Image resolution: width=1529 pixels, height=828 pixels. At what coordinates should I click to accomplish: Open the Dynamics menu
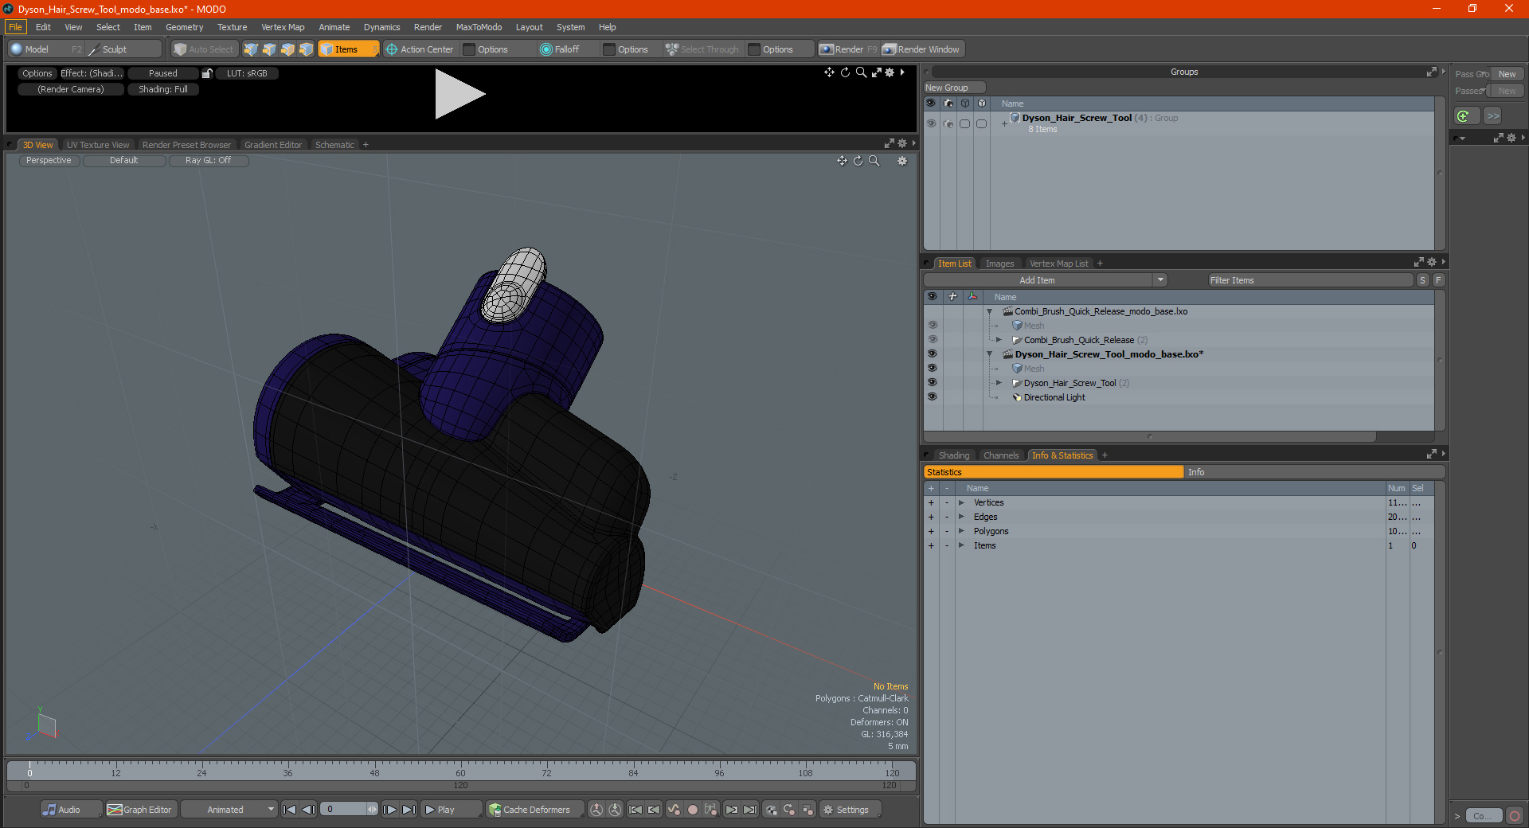click(381, 27)
